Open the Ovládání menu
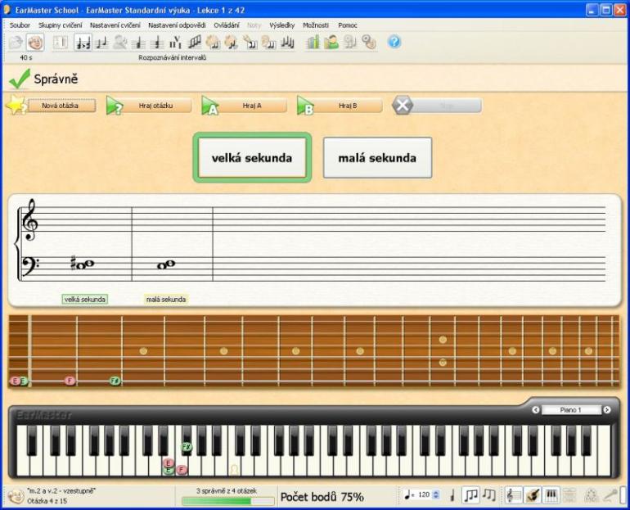The image size is (630, 510). pos(227,25)
